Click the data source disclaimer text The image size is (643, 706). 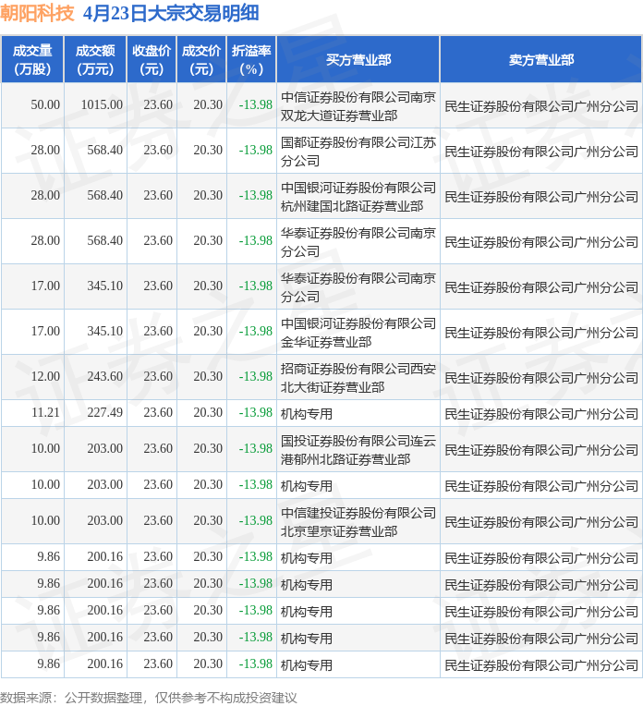pyautogui.click(x=149, y=698)
